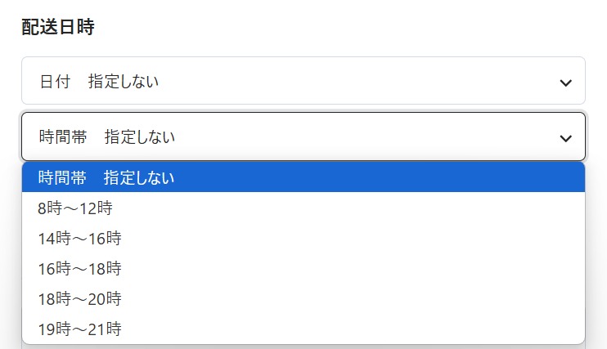Choose the slot that ends at 20時

79,298
